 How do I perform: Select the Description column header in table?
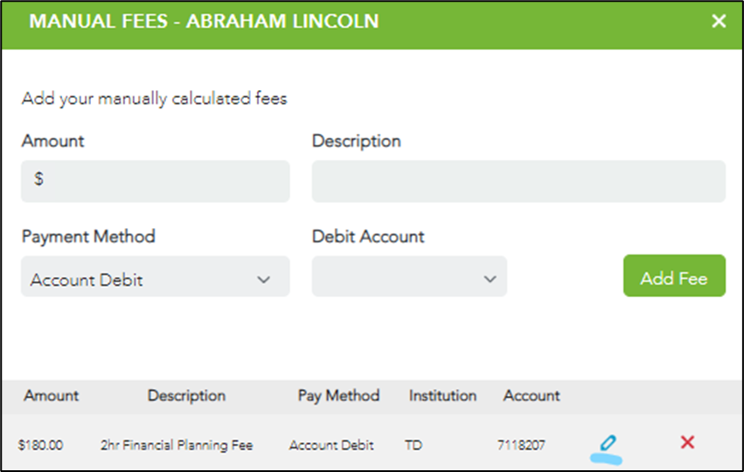pyautogui.click(x=186, y=396)
